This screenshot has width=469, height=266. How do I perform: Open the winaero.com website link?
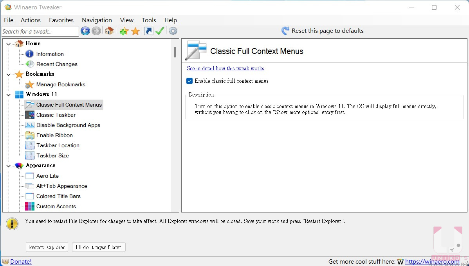pyautogui.click(x=432, y=262)
